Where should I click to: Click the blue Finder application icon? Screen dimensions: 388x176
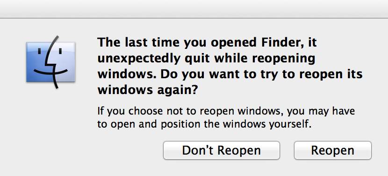pyautogui.click(x=50, y=62)
